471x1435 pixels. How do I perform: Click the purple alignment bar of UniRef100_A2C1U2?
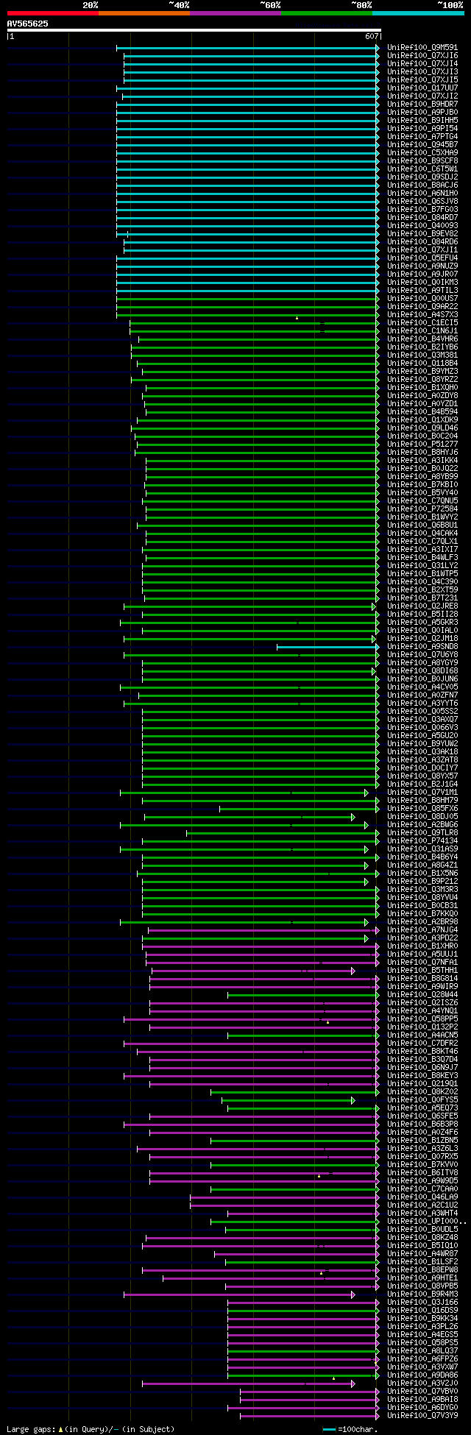tap(283, 1205)
